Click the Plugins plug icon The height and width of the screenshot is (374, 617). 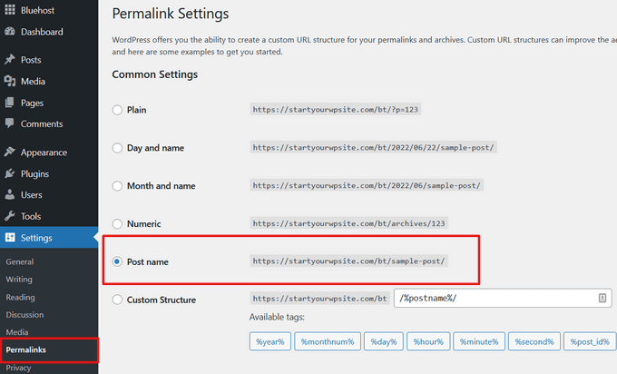pos(10,173)
